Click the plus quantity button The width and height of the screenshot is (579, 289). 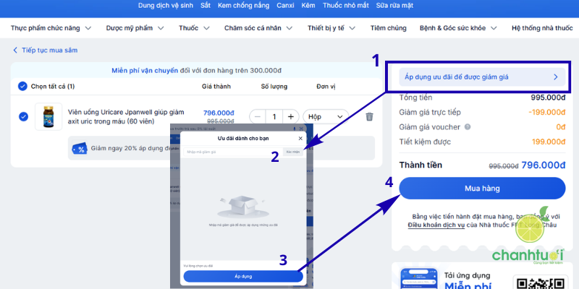[290, 116]
